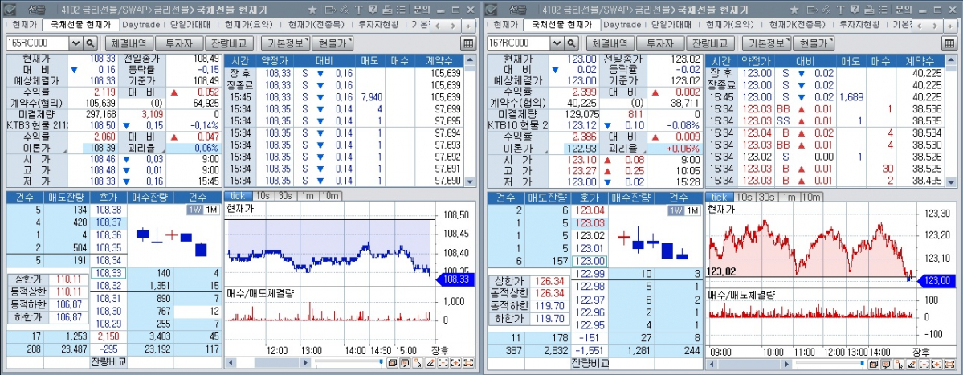Search symbol with magnifier in 167RC000 window

coord(571,43)
